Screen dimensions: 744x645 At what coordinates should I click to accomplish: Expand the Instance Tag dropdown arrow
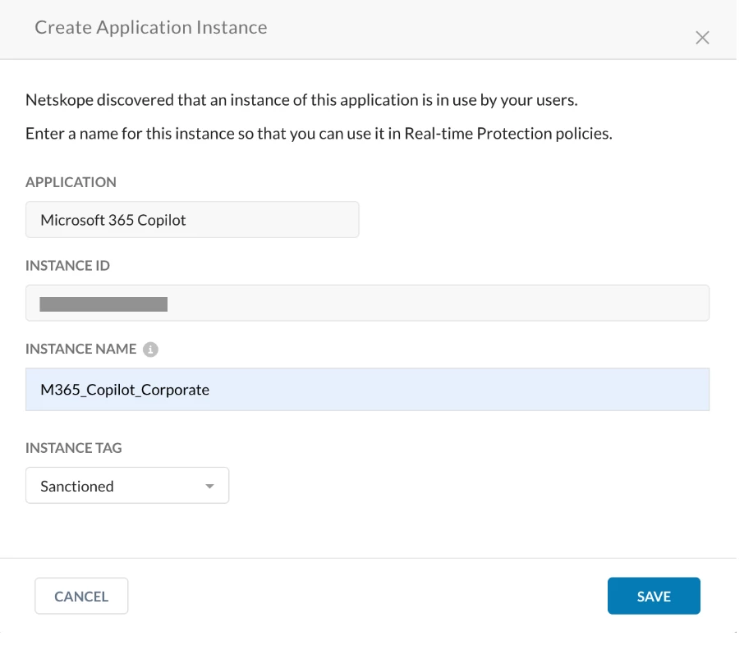coord(210,487)
